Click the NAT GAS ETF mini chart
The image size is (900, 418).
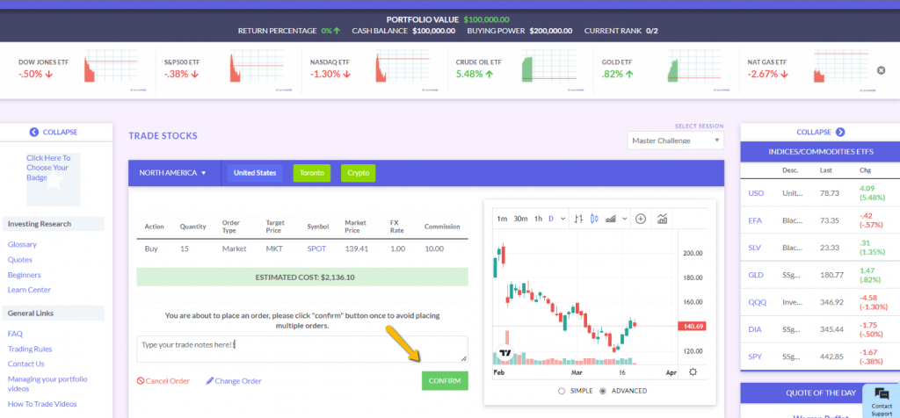coord(841,68)
